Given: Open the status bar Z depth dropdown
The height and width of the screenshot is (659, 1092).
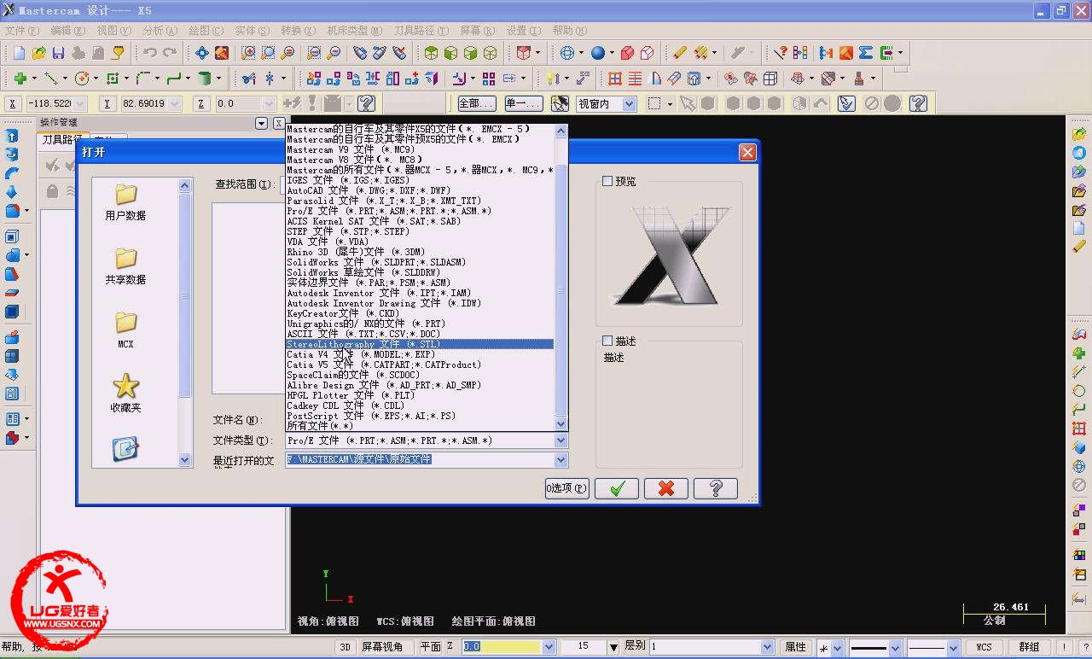Looking at the screenshot, I should 549,647.
